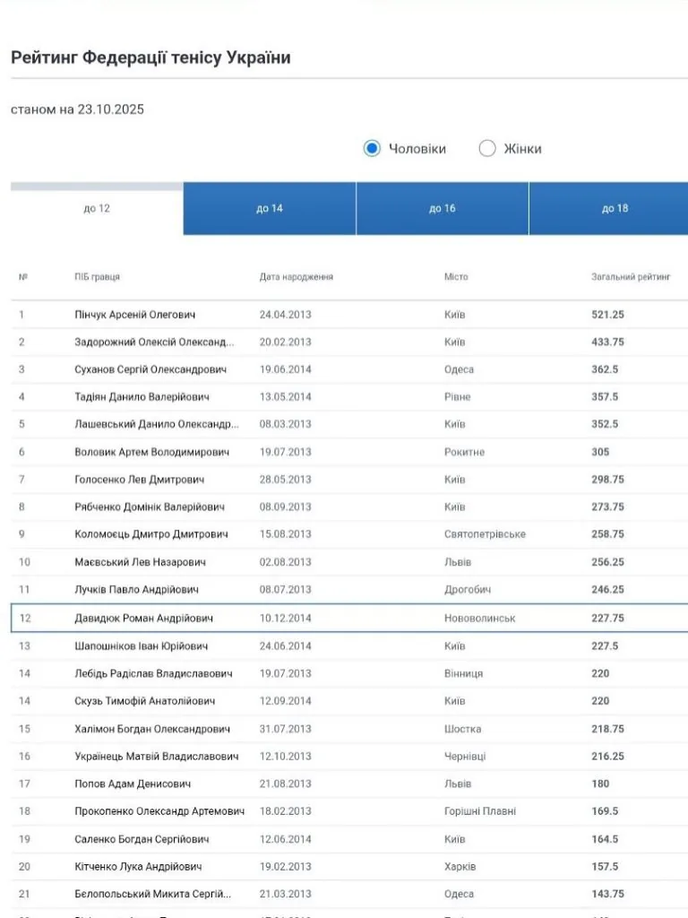Switch to the до 12 tab
The image size is (688, 918).
click(x=97, y=209)
